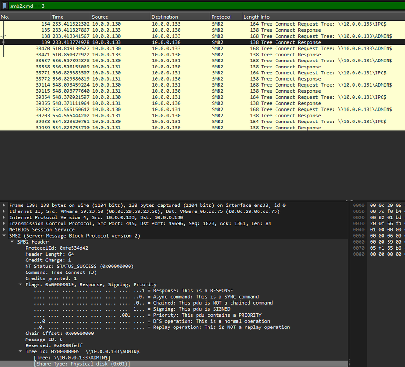Sort by the No. column header
The image size is (405, 367).
pyautogui.click(x=25, y=17)
